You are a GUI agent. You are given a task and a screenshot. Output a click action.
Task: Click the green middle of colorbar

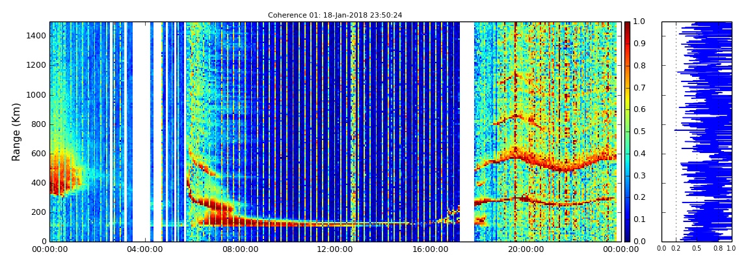pyautogui.click(x=627, y=132)
